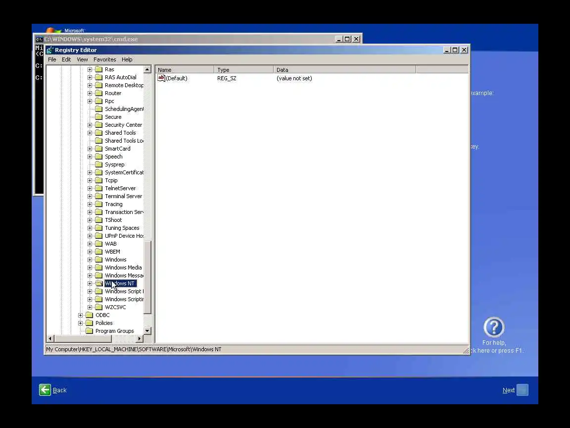Viewport: 570px width, 428px height.
Task: Click the Next link in setup
Action: point(509,390)
